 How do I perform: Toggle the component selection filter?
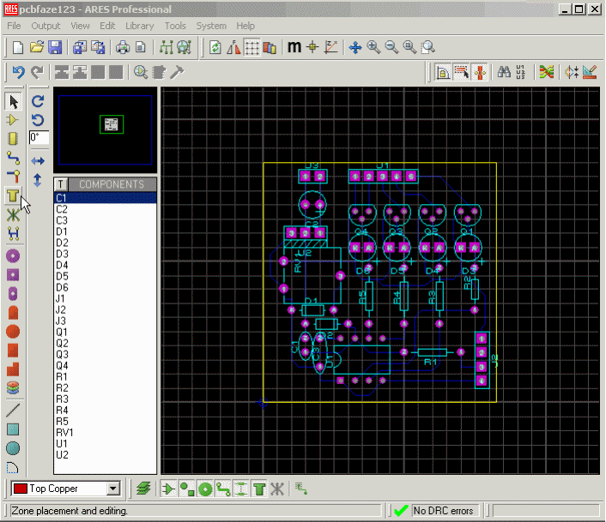click(x=168, y=489)
